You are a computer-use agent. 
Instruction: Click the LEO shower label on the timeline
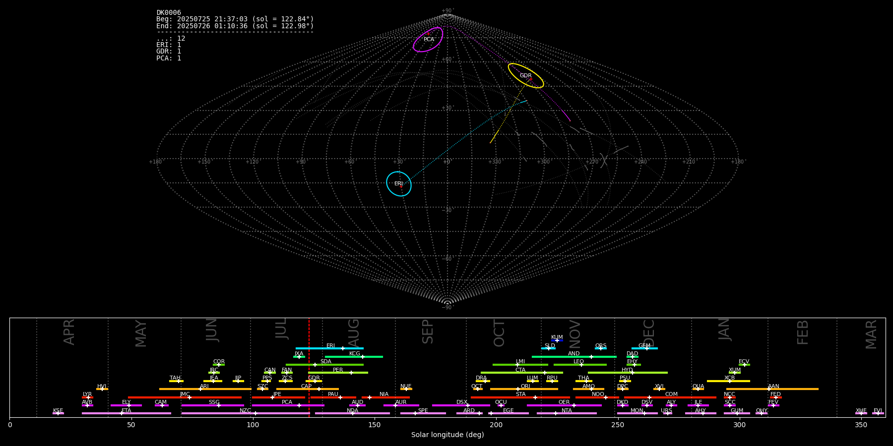(579, 362)
